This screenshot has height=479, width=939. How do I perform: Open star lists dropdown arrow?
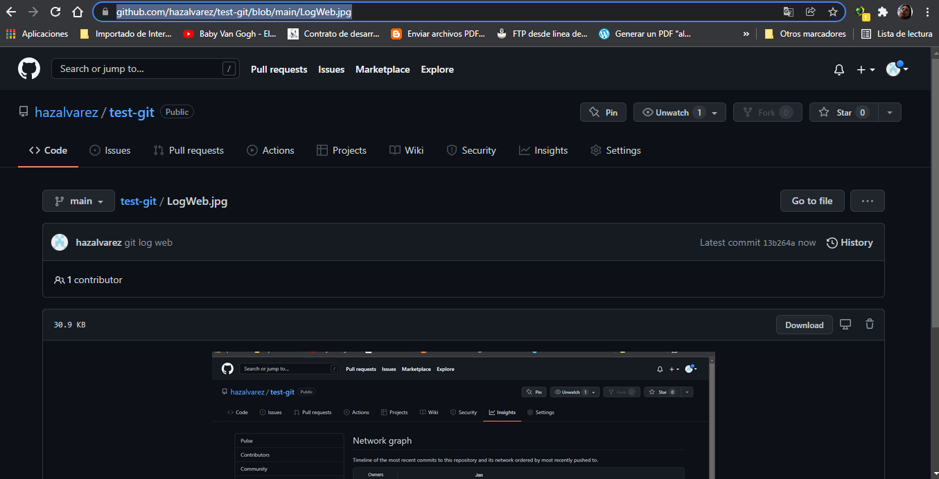click(x=890, y=112)
